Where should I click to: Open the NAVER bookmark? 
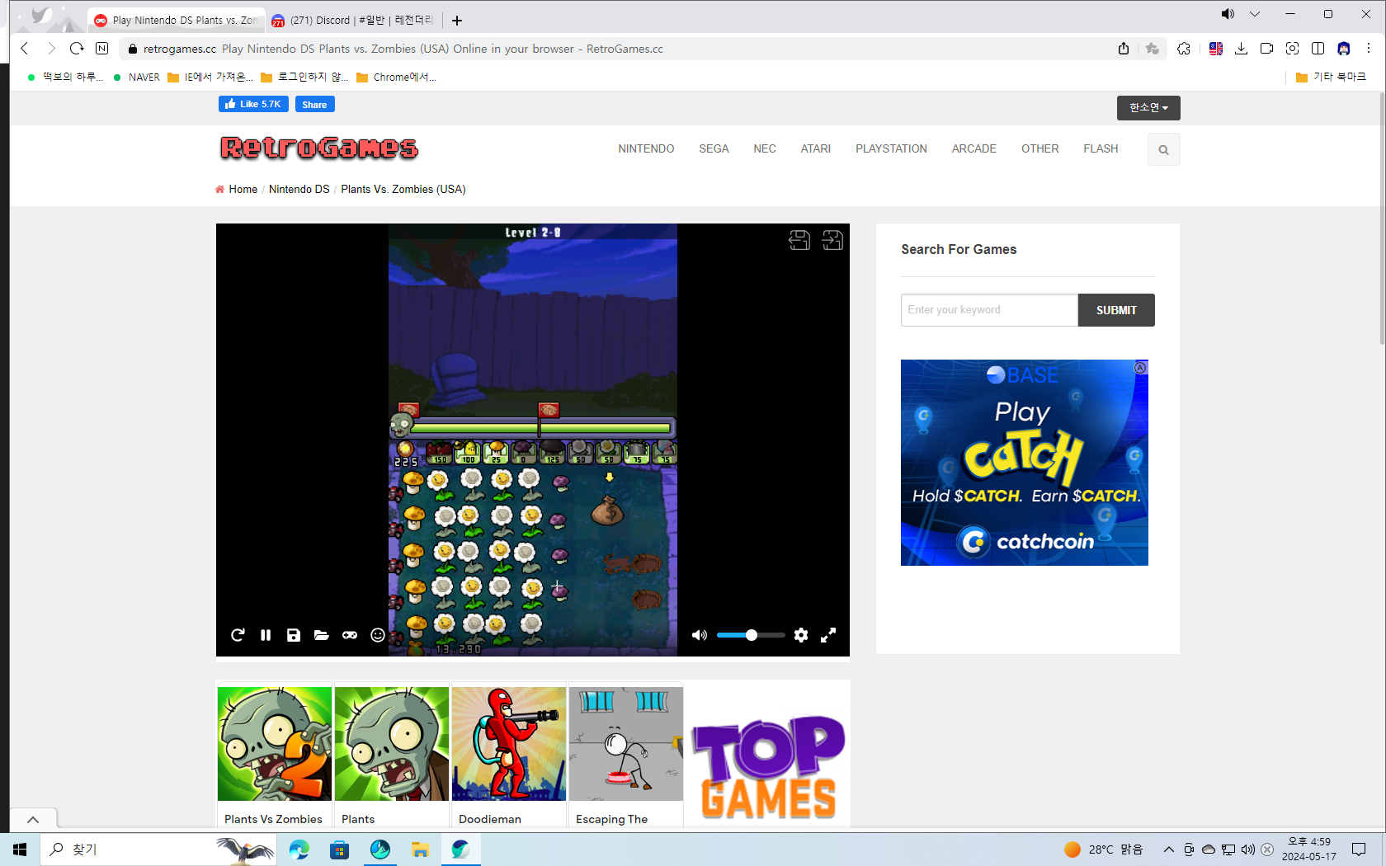click(x=136, y=77)
